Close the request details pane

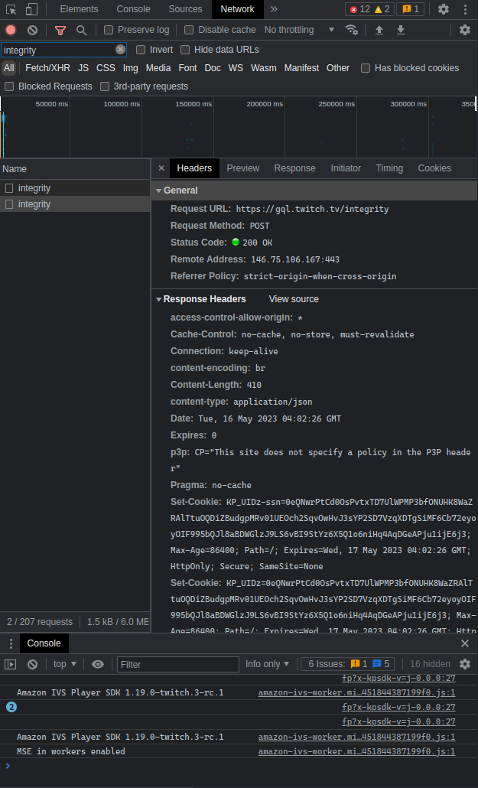click(x=161, y=168)
